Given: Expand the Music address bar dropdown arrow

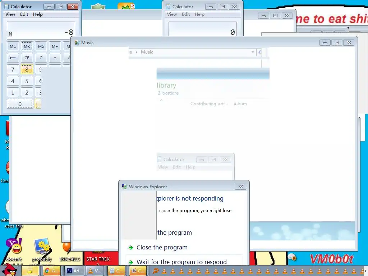Looking at the screenshot, I should point(253,52).
